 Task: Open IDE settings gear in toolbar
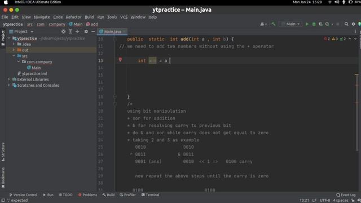point(354,24)
